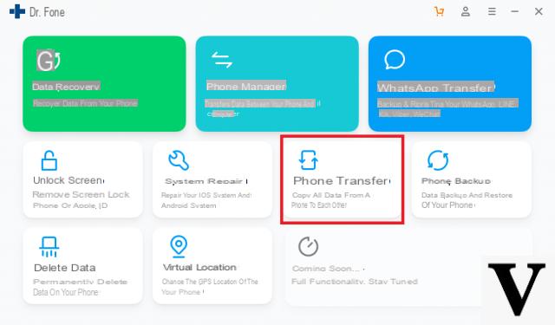Open the WhatsApp Transfer title
Viewport: 555px width, 325px height.
pos(436,88)
